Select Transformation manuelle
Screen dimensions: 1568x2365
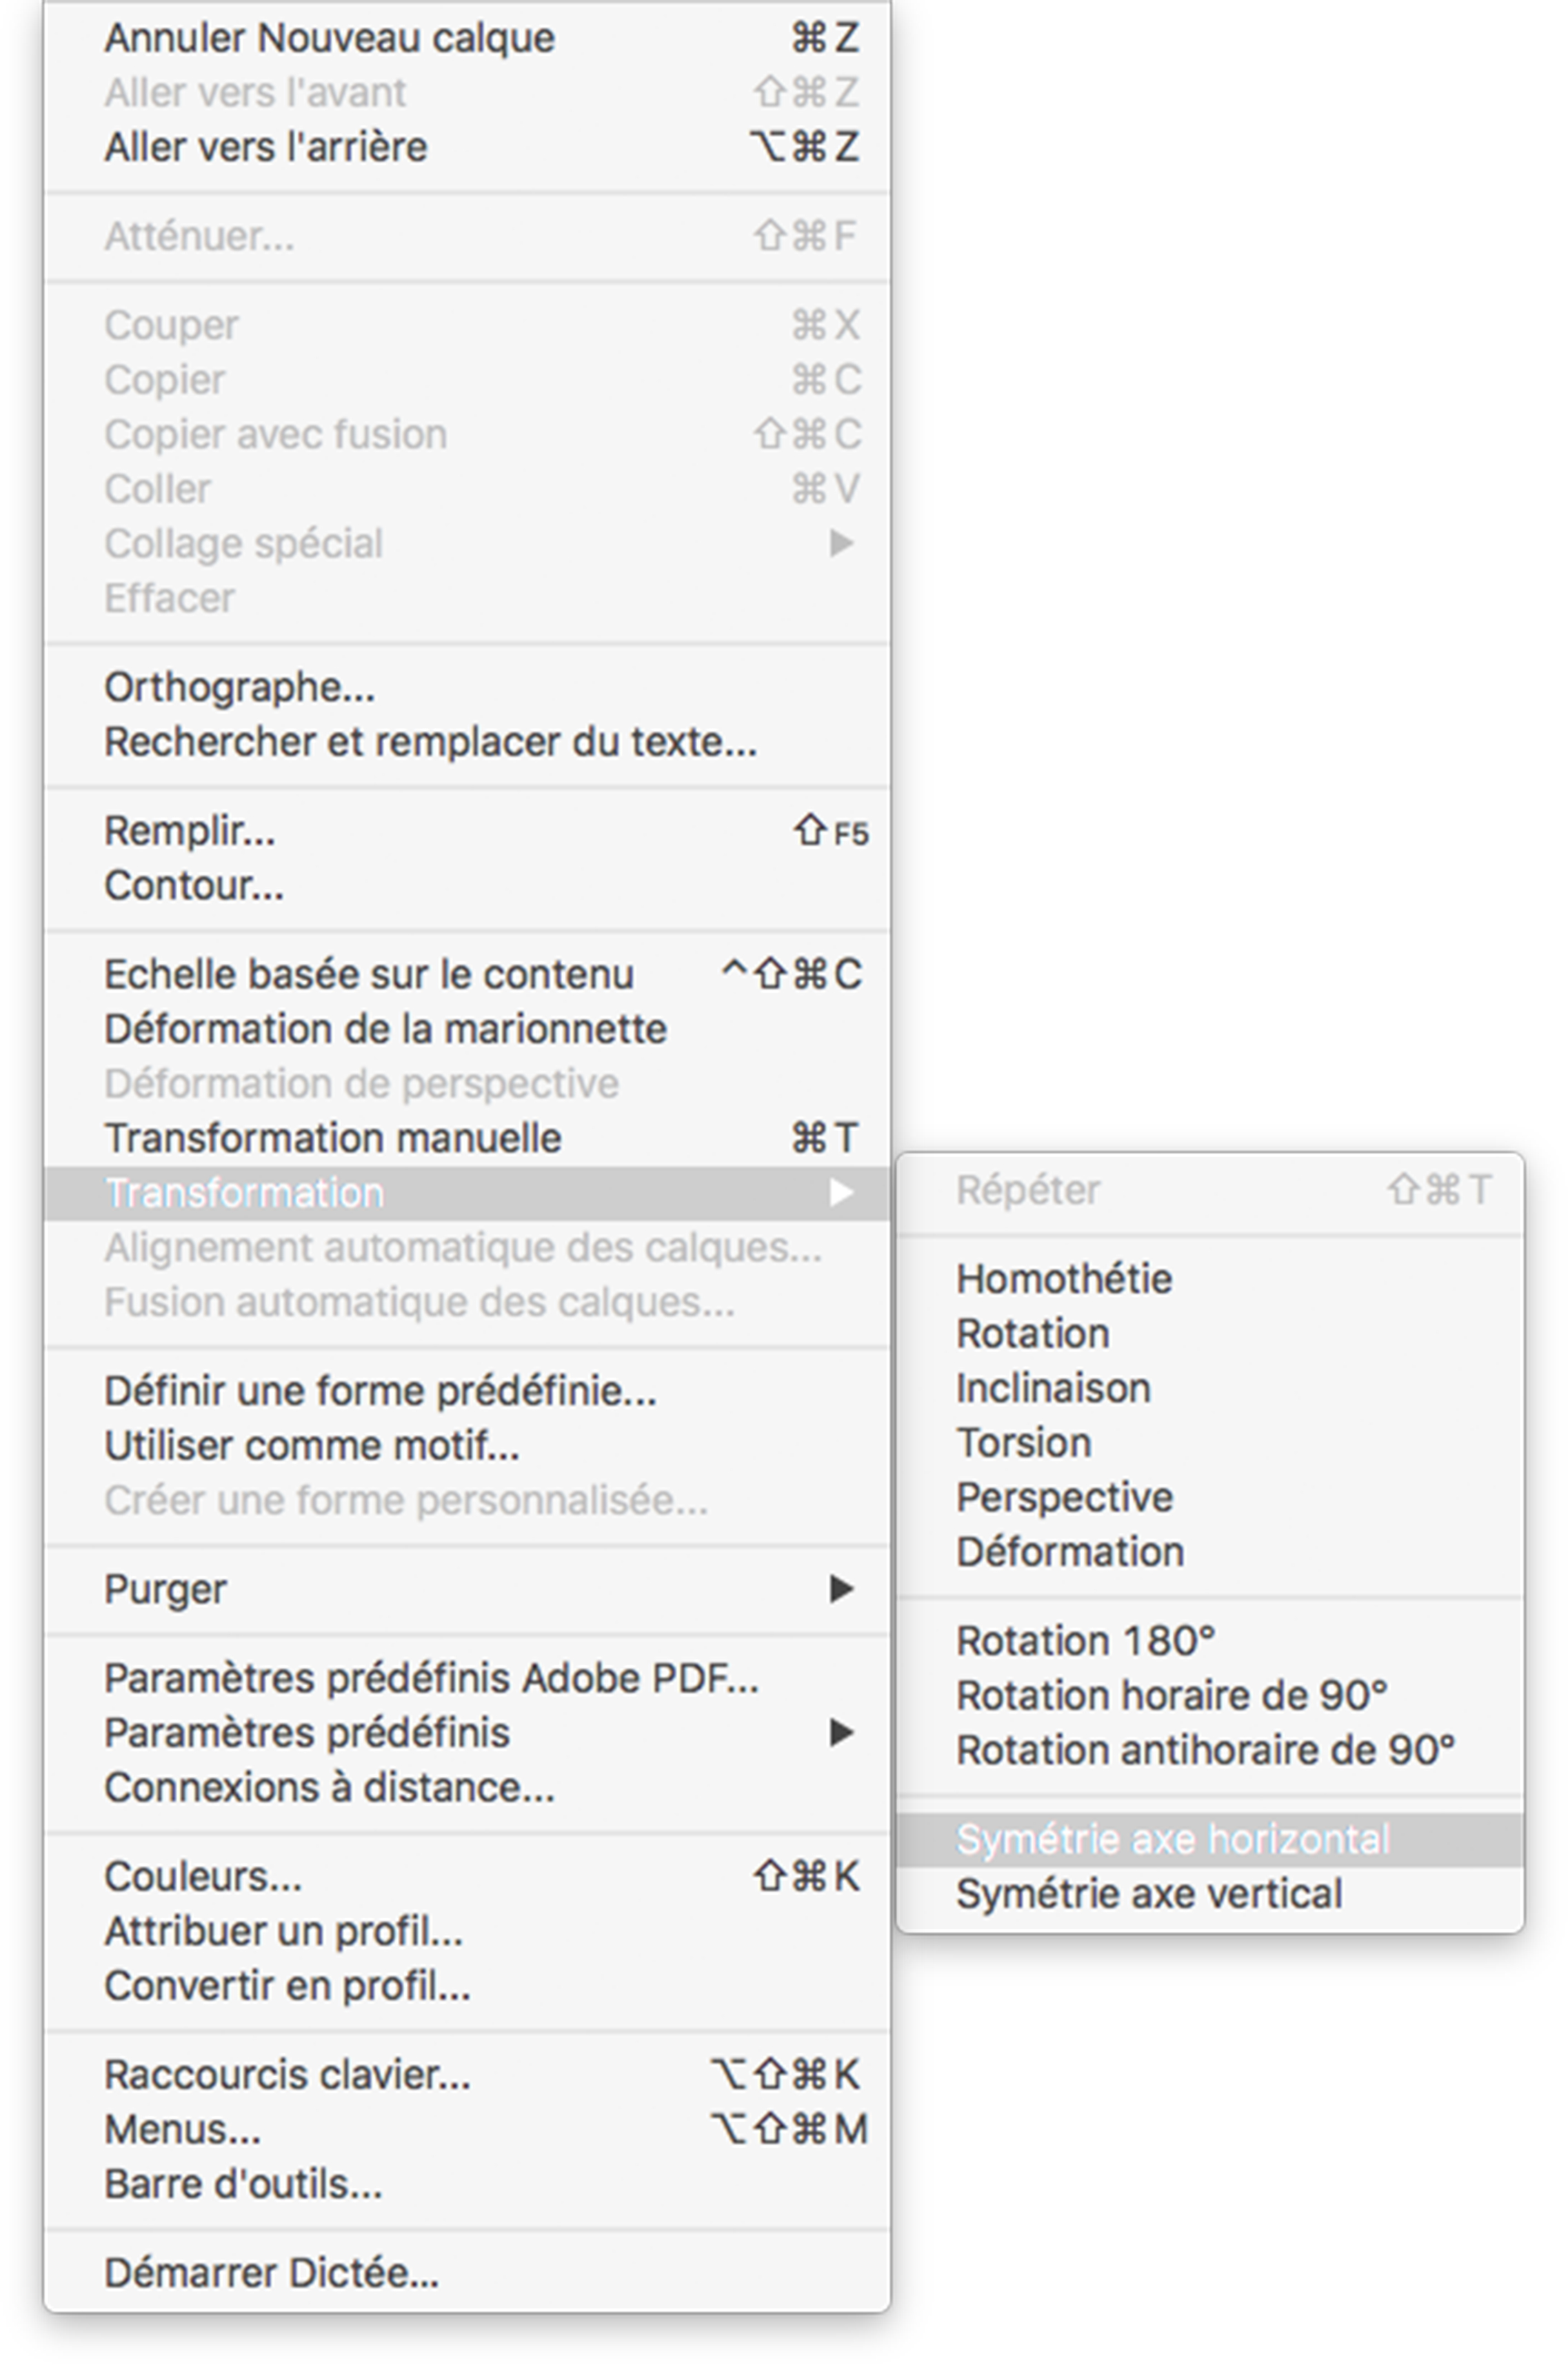333,1138
